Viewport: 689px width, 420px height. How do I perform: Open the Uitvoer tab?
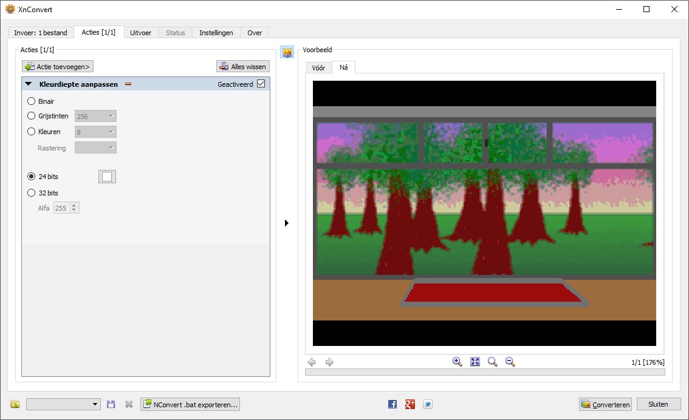(140, 33)
